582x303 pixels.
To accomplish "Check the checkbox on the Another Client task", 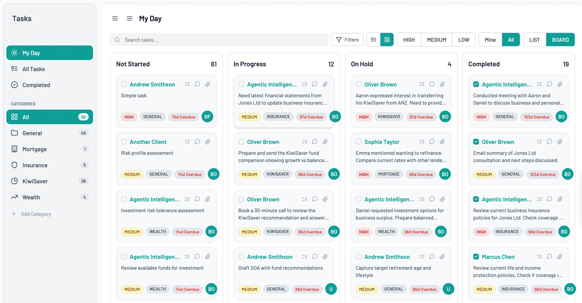I will pos(123,141).
